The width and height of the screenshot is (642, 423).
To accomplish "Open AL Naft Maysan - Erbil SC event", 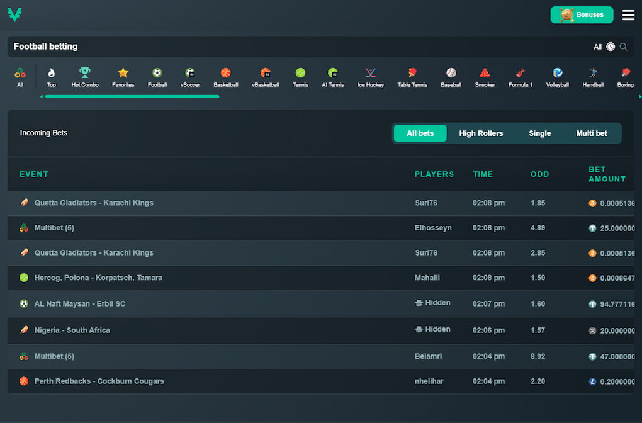I will (x=320, y=304).
